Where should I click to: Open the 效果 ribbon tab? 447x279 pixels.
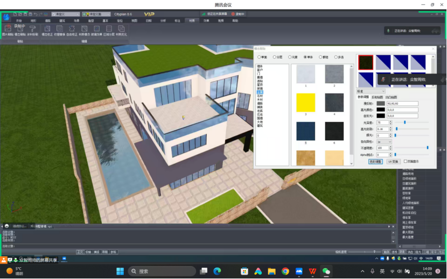[206, 20]
